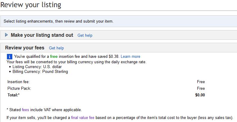The height and width of the screenshot is (122, 237).
Task: Select the Insertion fee label
Action: pos(19,82)
